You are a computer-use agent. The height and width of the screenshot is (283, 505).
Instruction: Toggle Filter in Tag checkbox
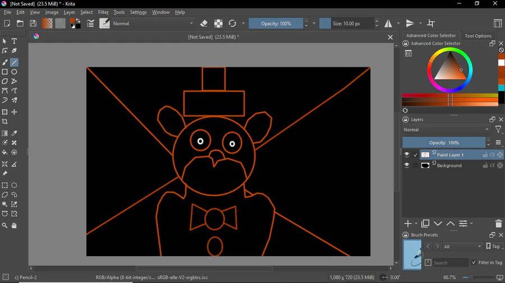[474, 262]
